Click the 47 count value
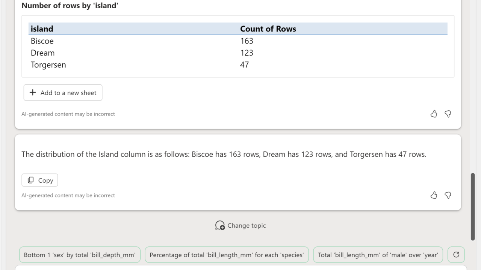481x270 pixels. point(245,65)
